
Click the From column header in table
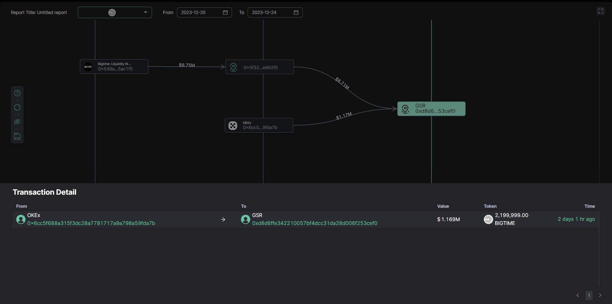point(21,206)
